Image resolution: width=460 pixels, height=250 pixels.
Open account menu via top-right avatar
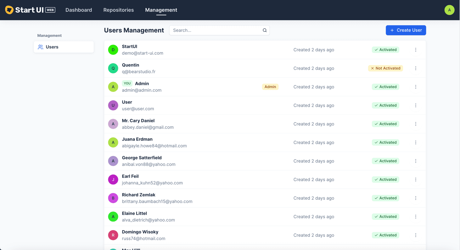449,10
